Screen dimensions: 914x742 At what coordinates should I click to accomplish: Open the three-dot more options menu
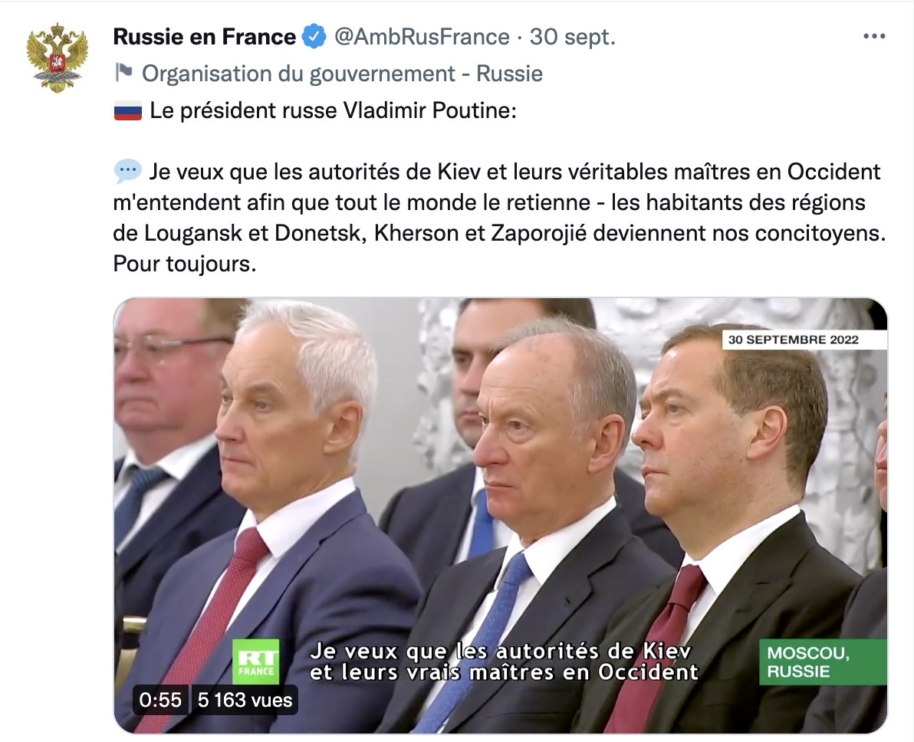click(x=874, y=36)
